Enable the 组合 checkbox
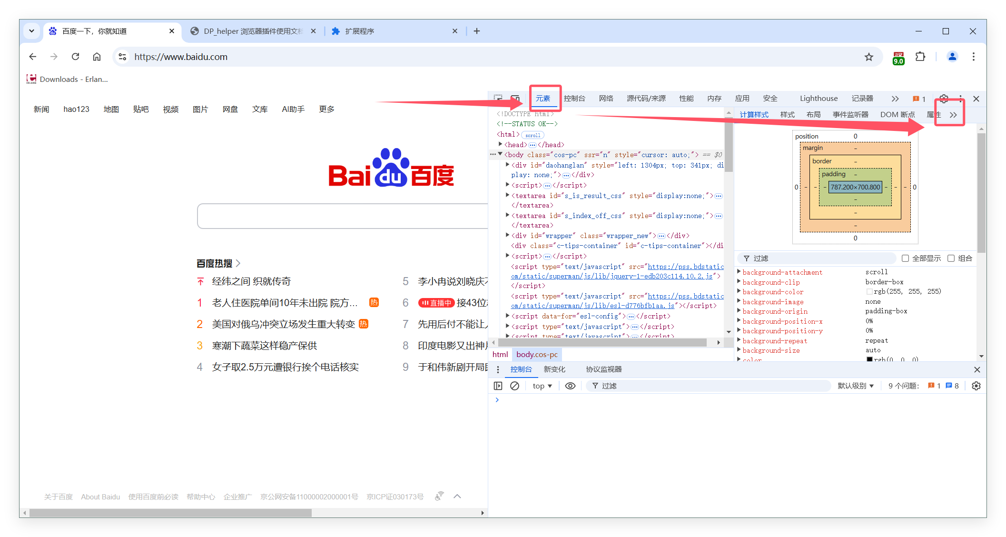This screenshot has width=1006, height=537. tap(951, 259)
